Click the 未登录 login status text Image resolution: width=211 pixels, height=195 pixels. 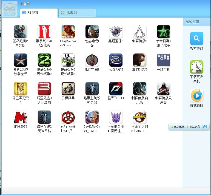click(25, 4)
